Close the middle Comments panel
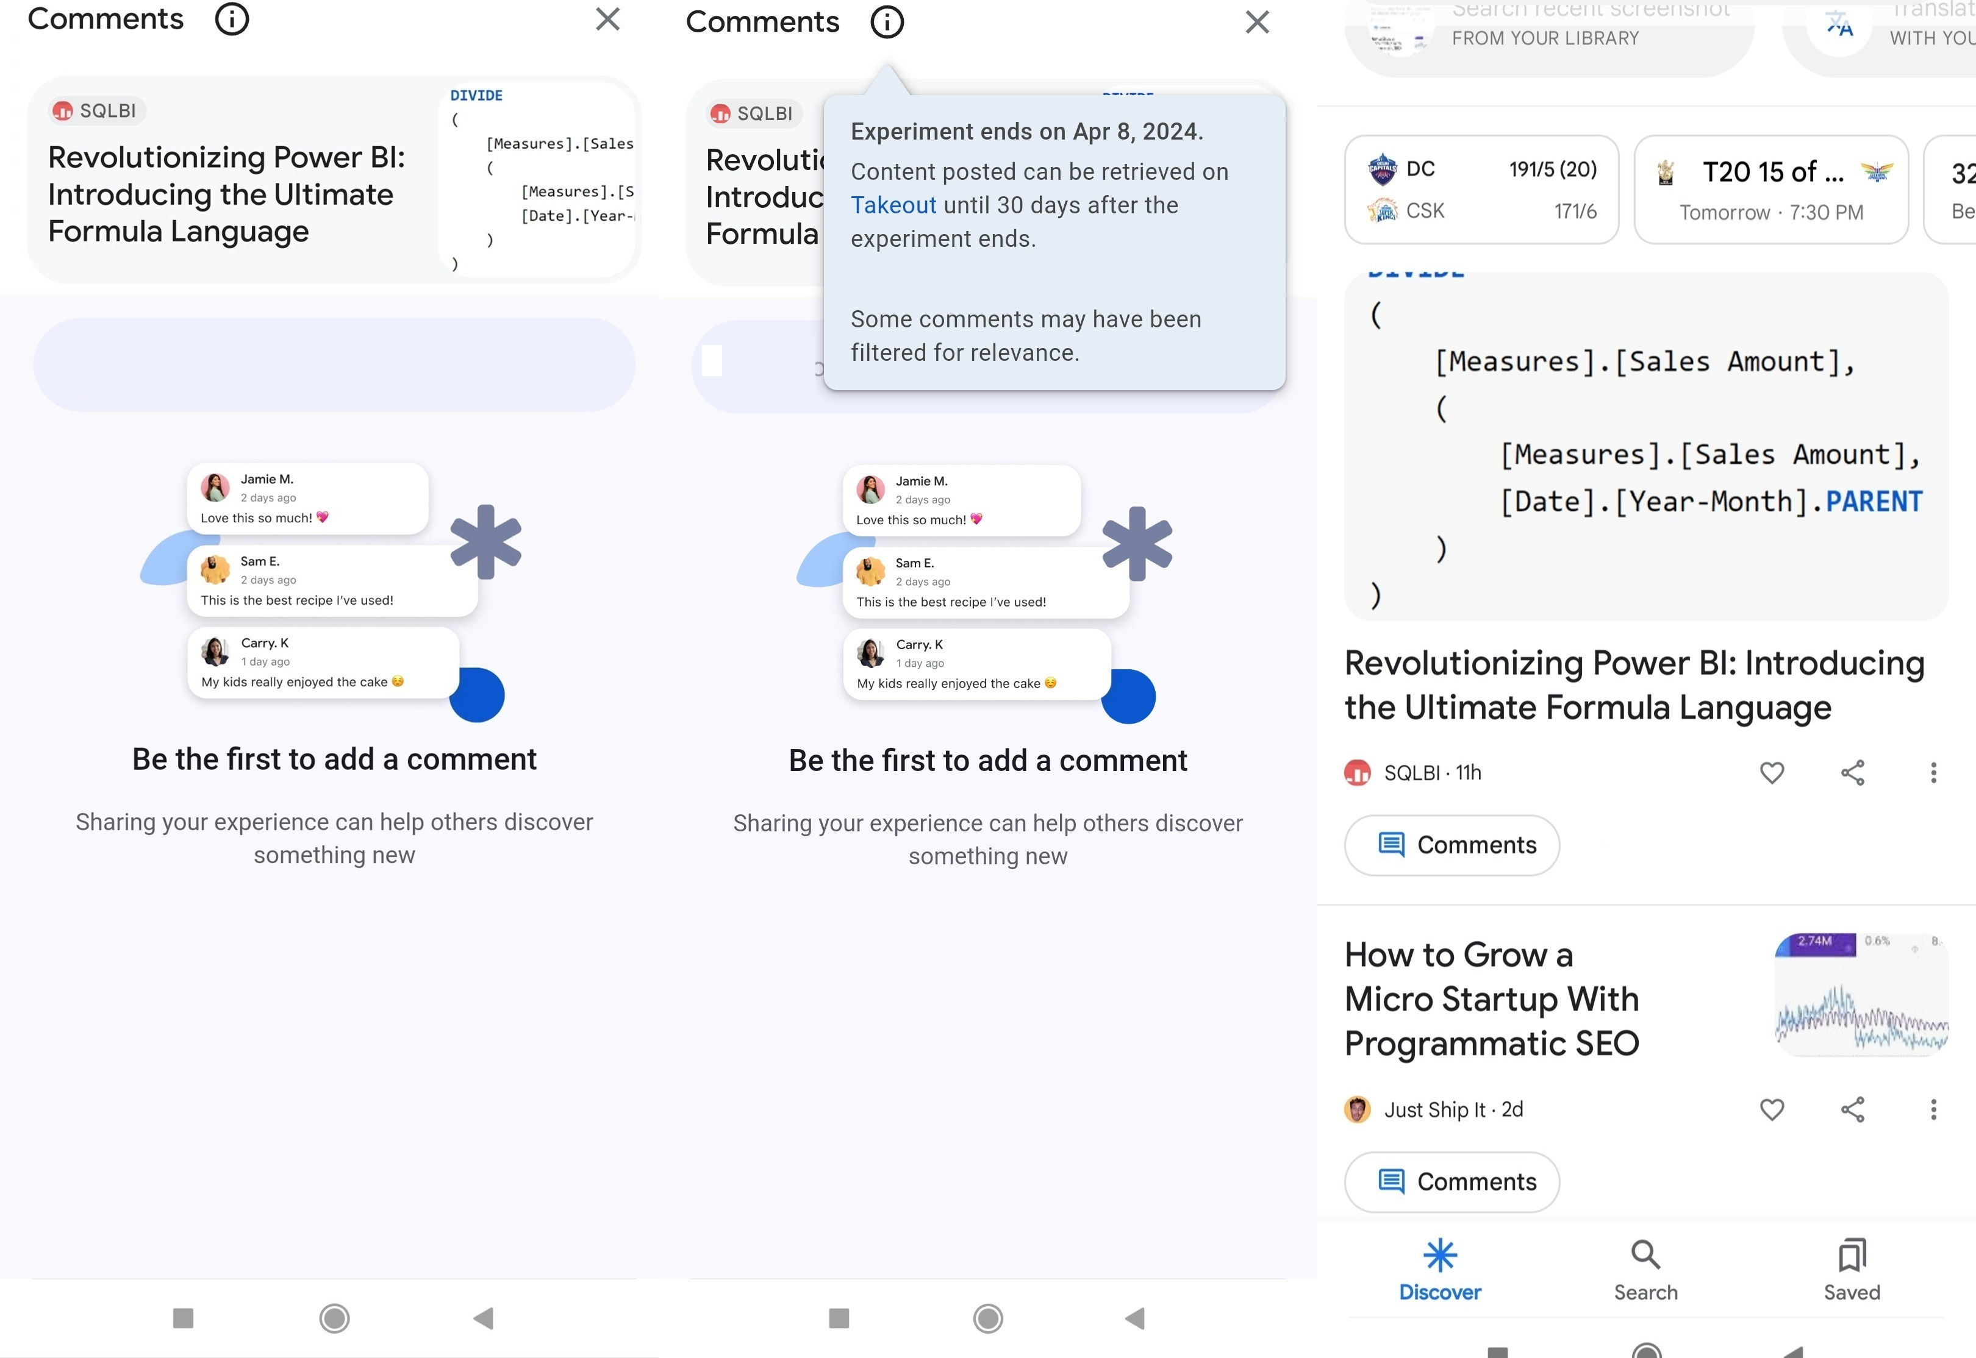Viewport: 1976px width, 1358px height. coord(1258,22)
